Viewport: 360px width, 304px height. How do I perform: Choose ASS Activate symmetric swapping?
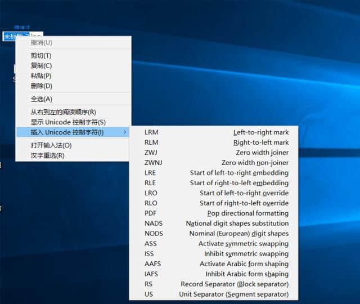click(x=214, y=244)
